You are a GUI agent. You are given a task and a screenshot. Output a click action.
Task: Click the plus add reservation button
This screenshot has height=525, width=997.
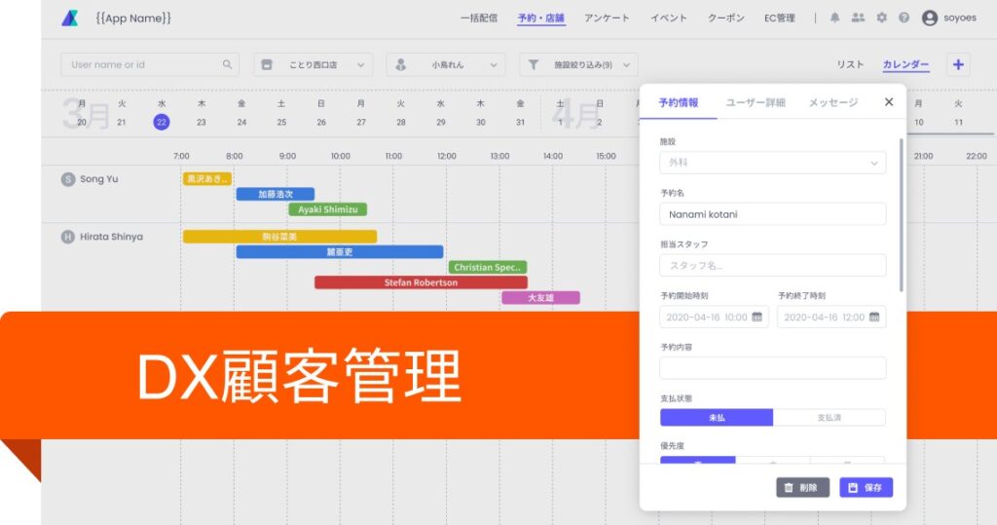tap(958, 64)
